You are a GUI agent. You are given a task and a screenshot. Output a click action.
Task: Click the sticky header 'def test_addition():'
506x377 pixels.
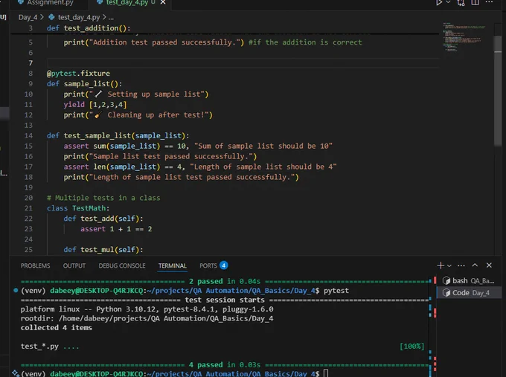tap(89, 28)
